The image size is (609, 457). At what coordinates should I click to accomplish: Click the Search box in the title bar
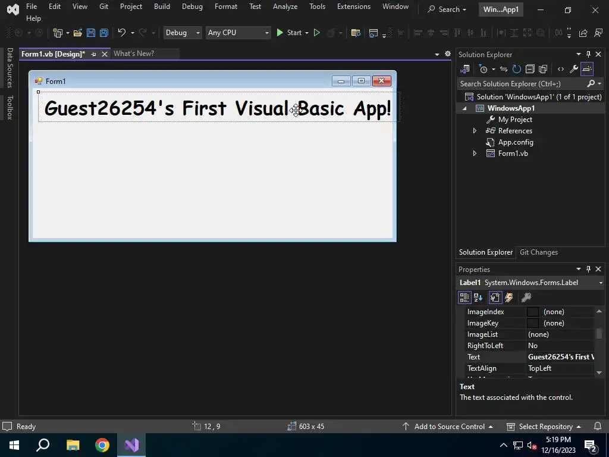click(447, 10)
